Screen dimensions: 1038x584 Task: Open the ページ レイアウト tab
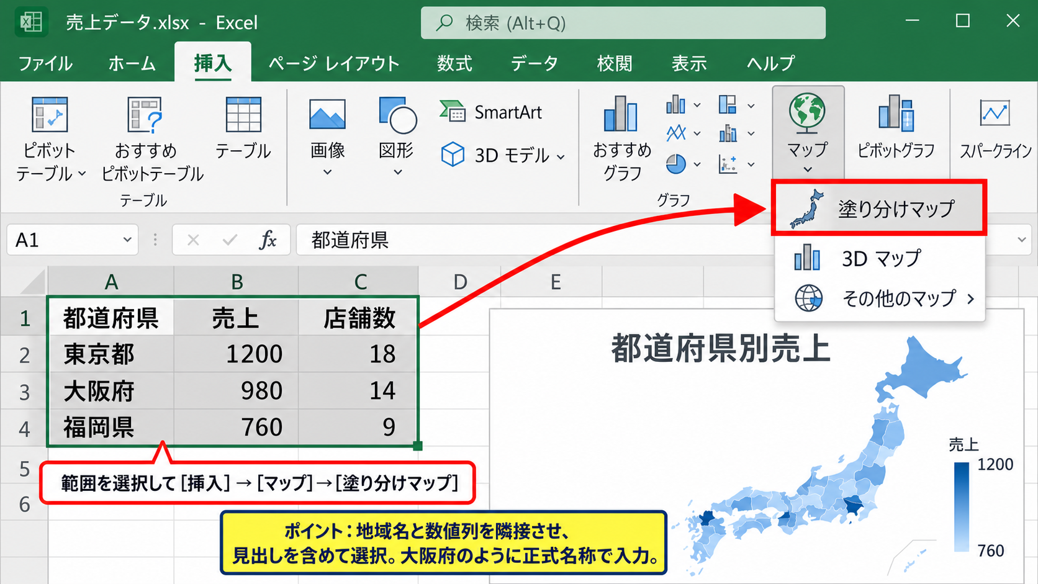point(334,63)
